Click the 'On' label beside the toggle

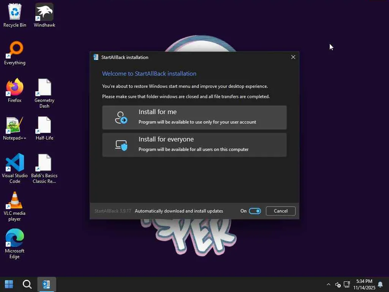[244, 211]
